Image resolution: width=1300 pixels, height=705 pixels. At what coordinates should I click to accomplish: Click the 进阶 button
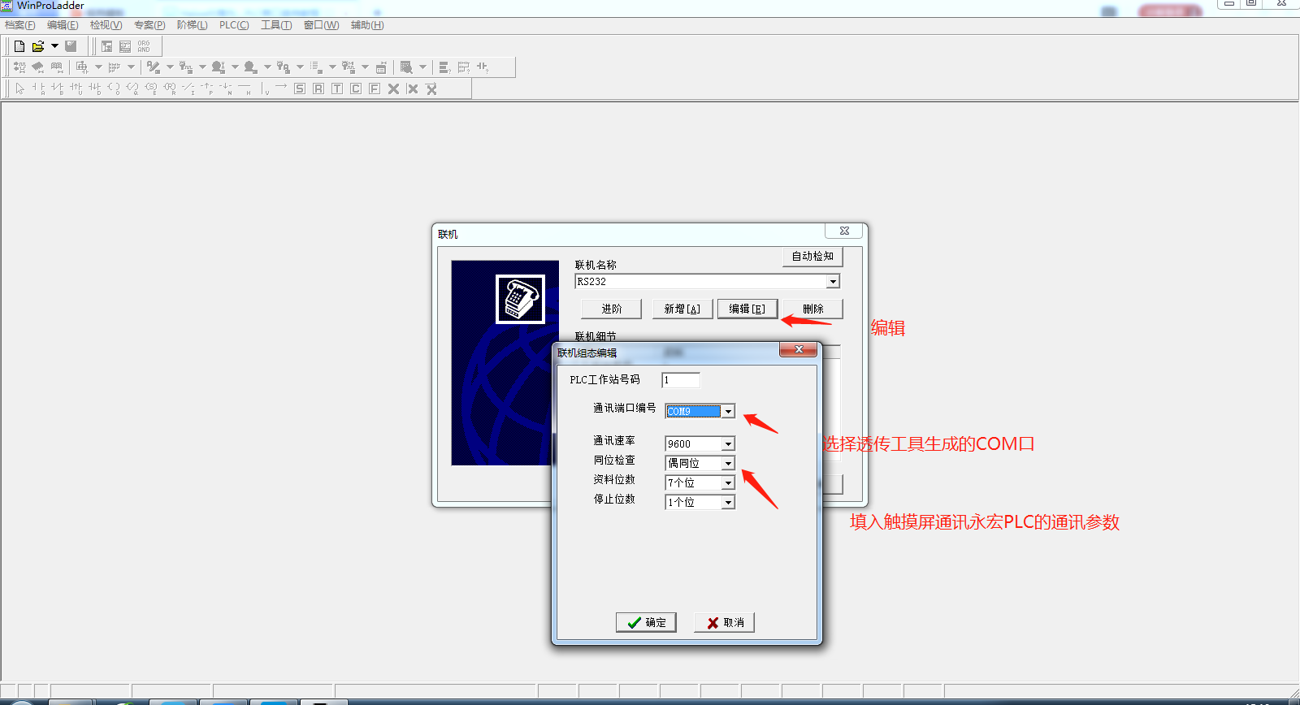(x=611, y=309)
